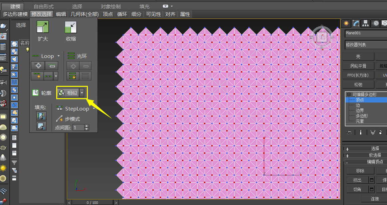Open the Modify command panel tab
387x205 pixels.
click(356, 23)
